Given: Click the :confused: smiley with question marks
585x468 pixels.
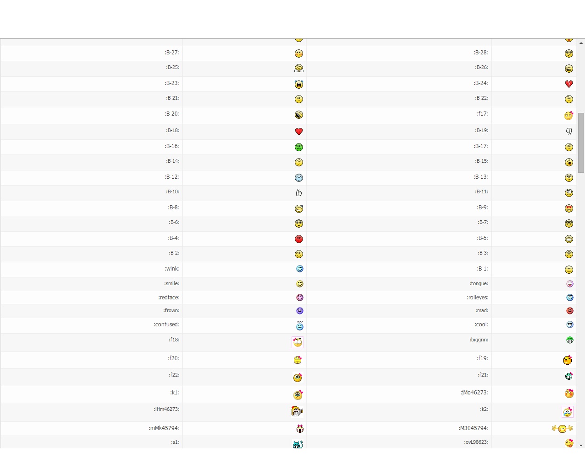Looking at the screenshot, I should [x=300, y=325].
